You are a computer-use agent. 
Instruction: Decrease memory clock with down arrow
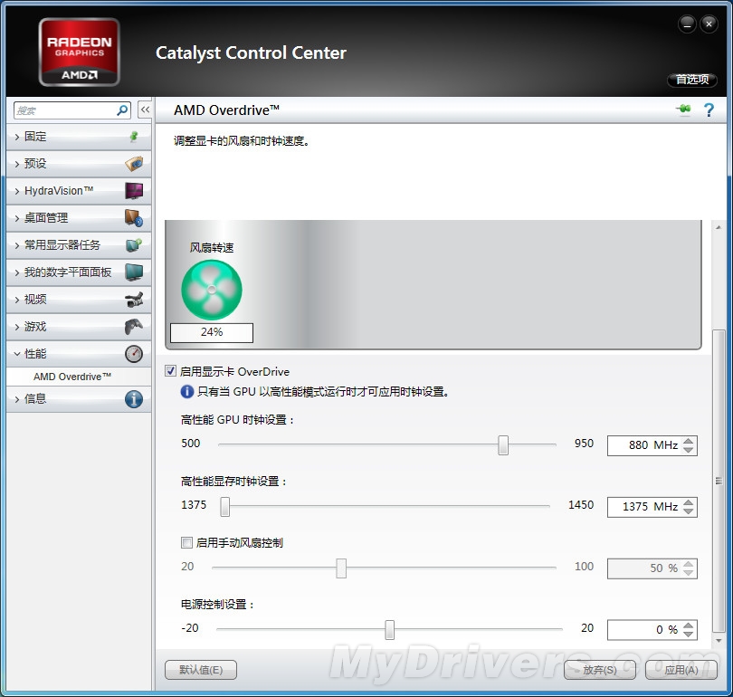tap(688, 511)
